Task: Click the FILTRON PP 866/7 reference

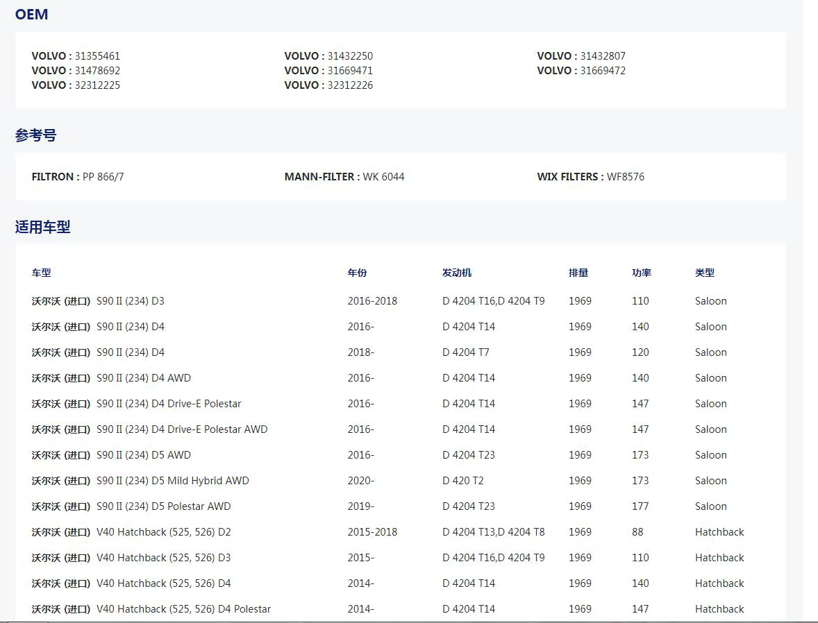Action: tap(78, 177)
